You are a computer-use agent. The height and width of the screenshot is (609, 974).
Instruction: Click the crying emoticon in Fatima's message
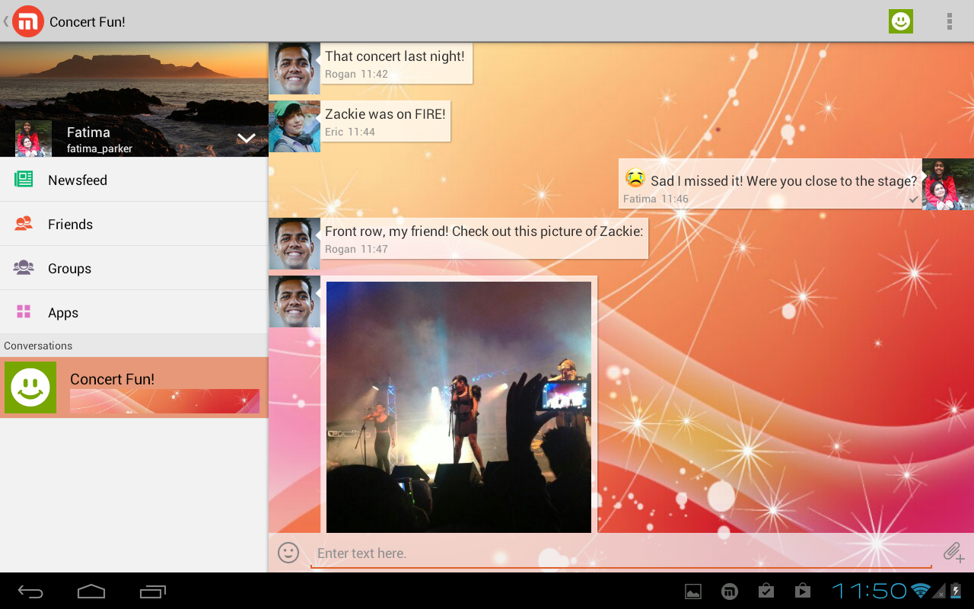[x=635, y=178]
